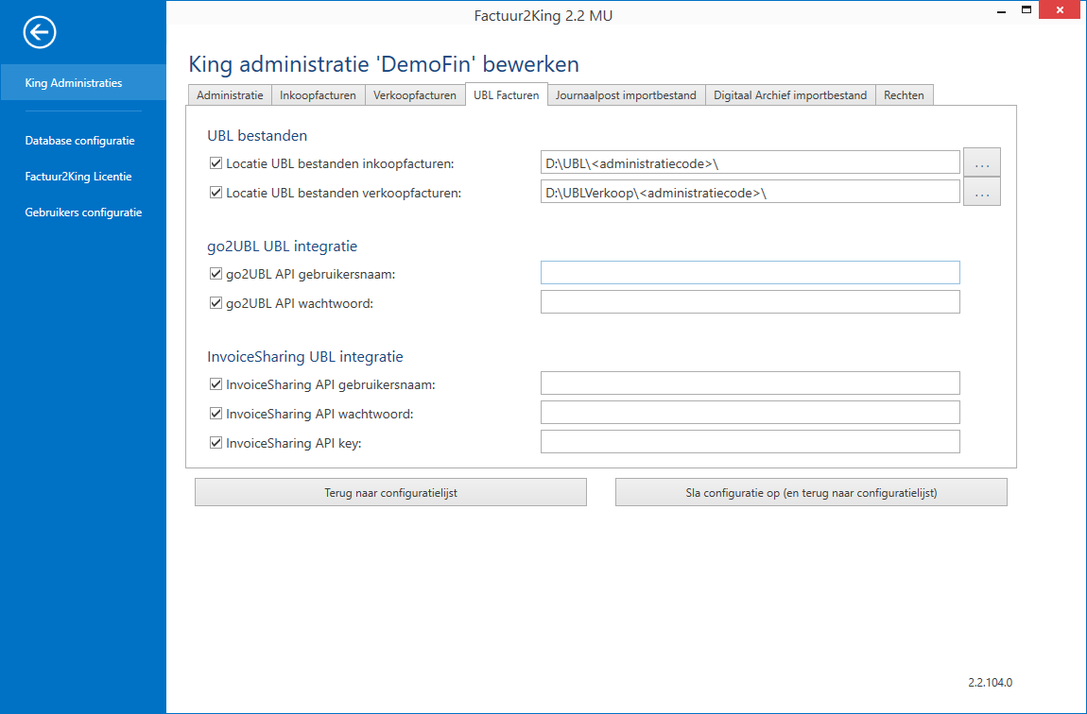Open Journaalpost importbestand tab
1087x714 pixels.
pyautogui.click(x=626, y=94)
